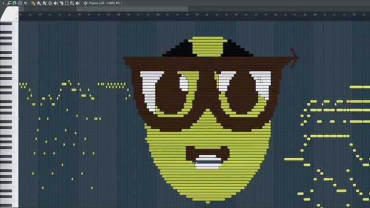Image resolution: width=370 pixels, height=208 pixels.
Task: Open the wrench Tools menu
Action: click(9, 3)
